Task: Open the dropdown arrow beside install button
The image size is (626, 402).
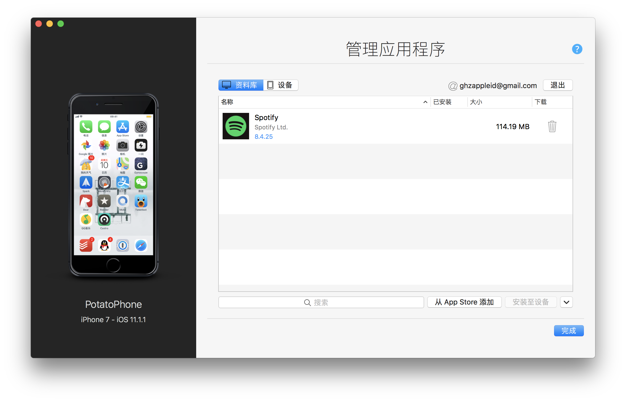Action: click(x=566, y=302)
